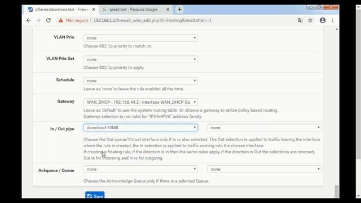Image resolution: width=361 pixels, height=203 pixels.
Task: Open the Schedule dropdown
Action: click(x=140, y=81)
